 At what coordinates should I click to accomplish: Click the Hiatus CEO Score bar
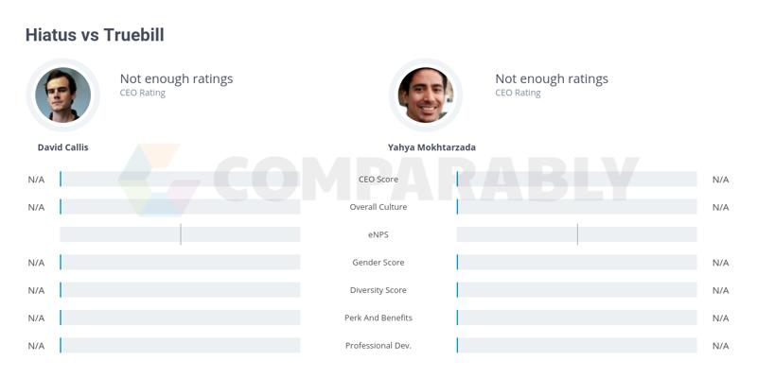(180, 179)
